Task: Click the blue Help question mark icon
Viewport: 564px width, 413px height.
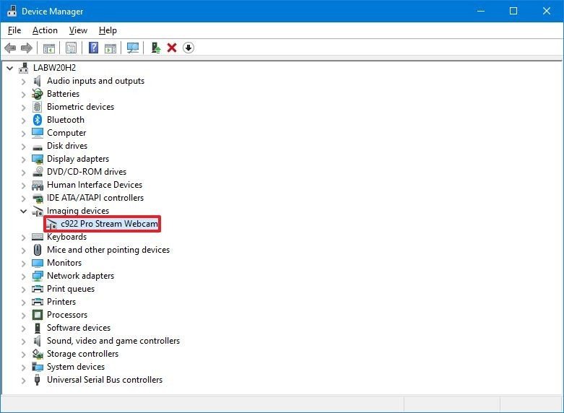Action: pyautogui.click(x=94, y=48)
